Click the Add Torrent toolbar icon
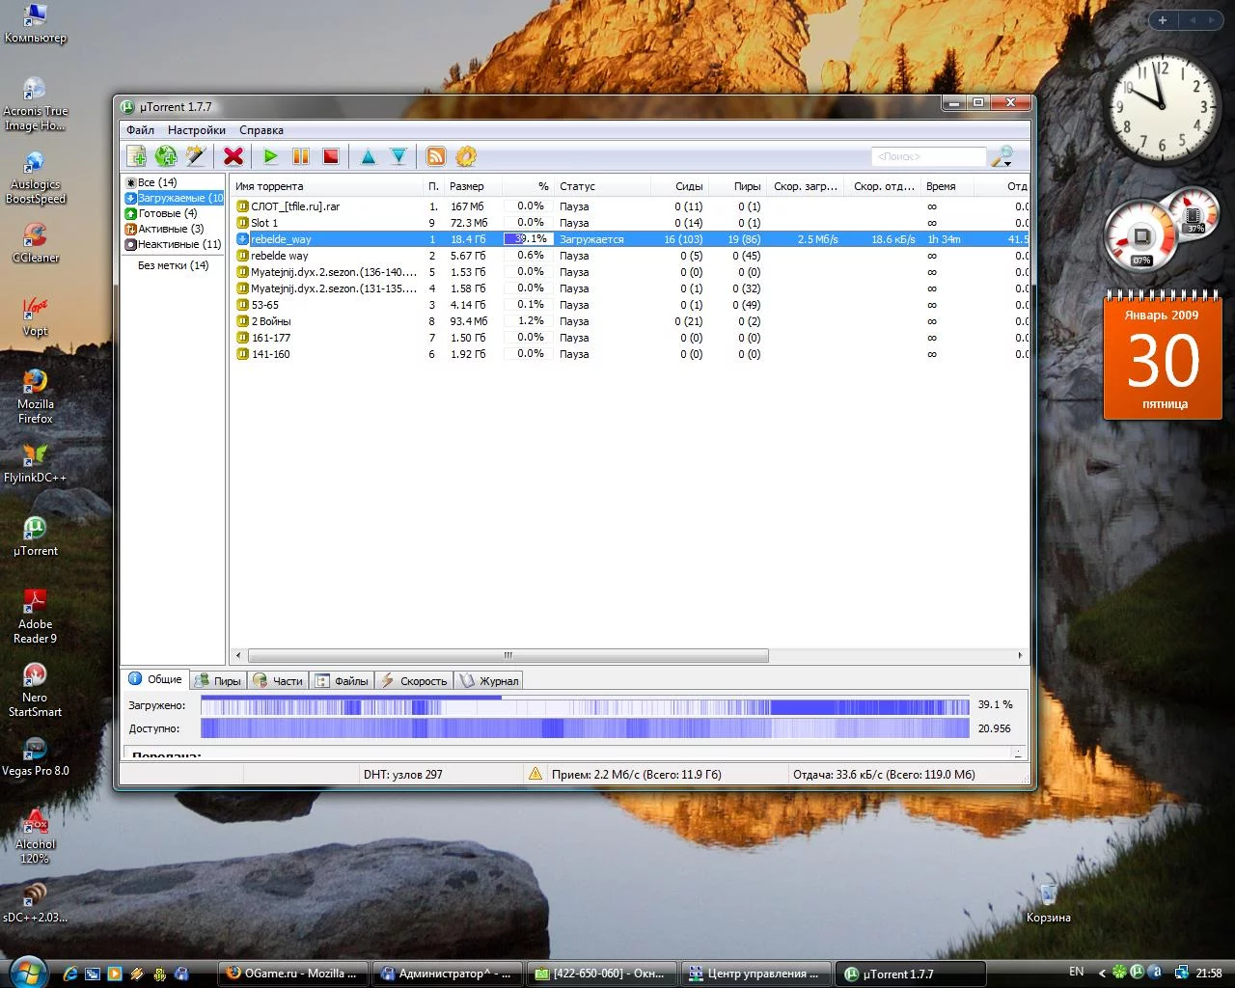 coord(137,156)
